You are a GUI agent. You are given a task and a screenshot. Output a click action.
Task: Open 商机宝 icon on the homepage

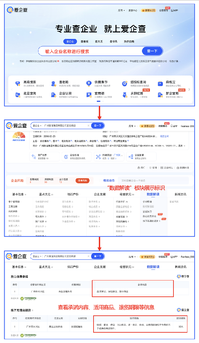[x=160, y=84]
